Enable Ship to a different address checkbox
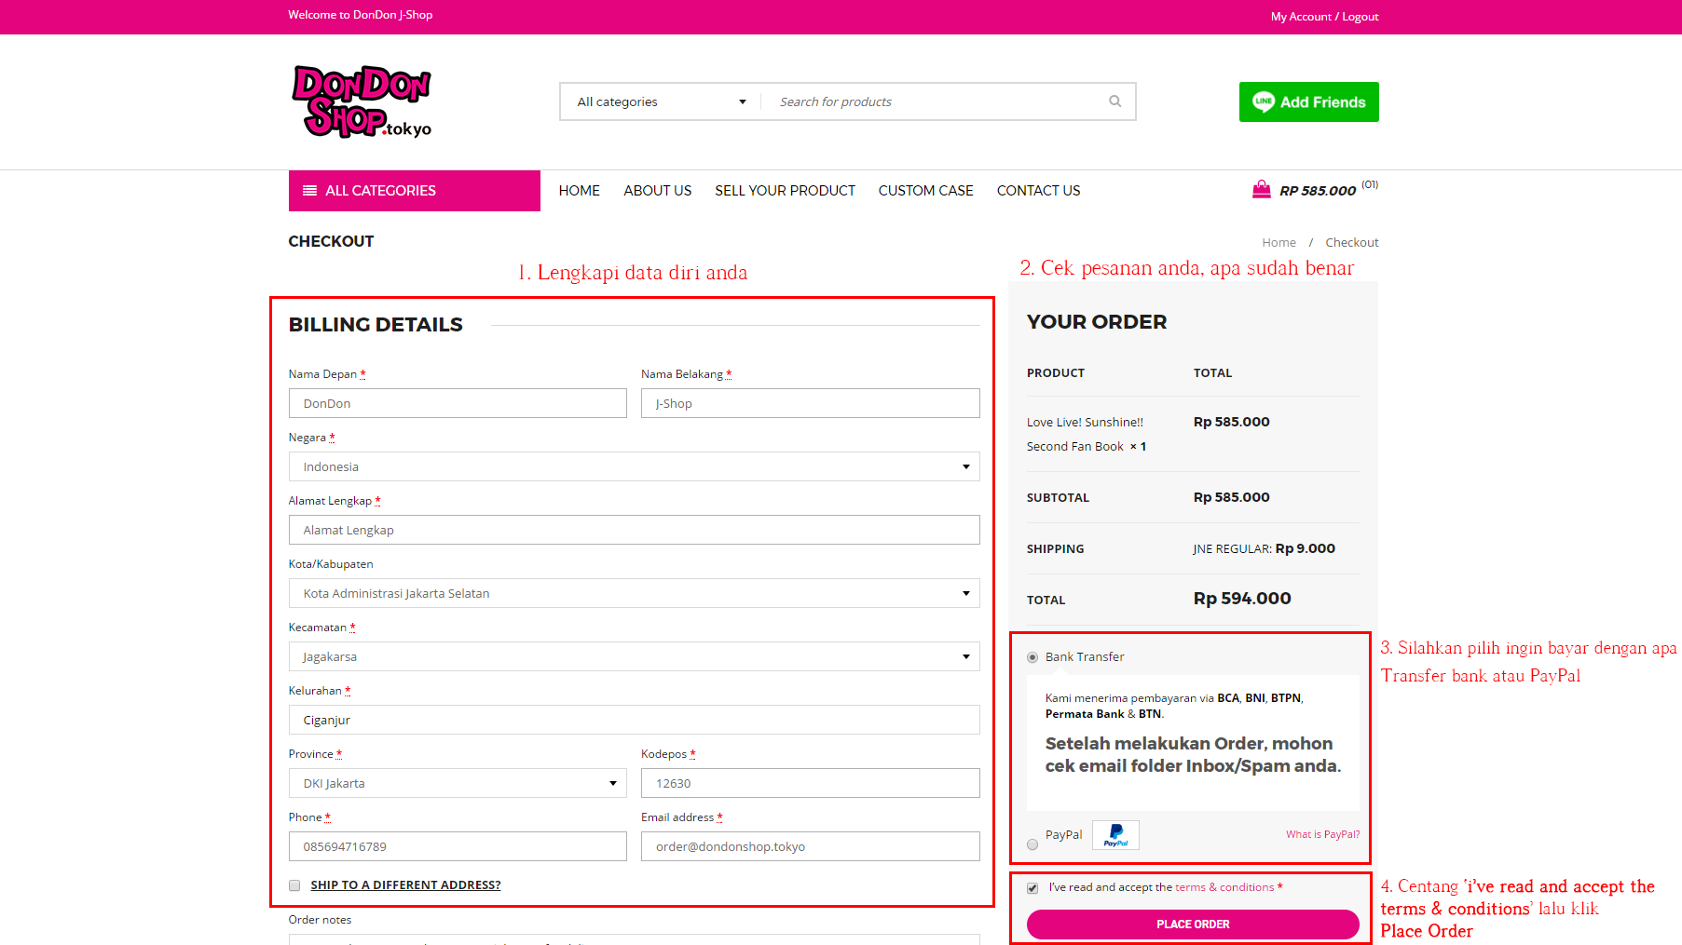This screenshot has width=1682, height=945. [x=294, y=885]
